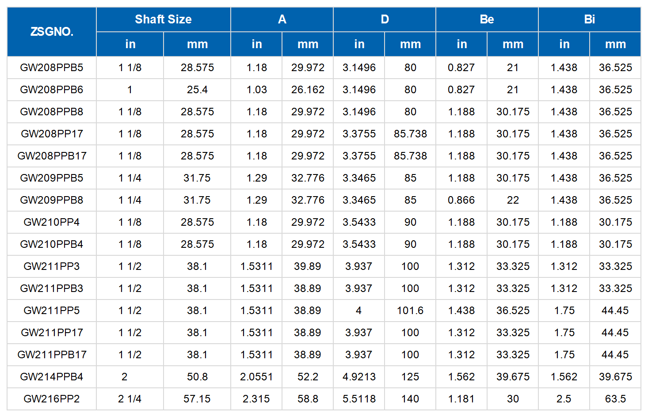Select model number GW216PP2

52,399
